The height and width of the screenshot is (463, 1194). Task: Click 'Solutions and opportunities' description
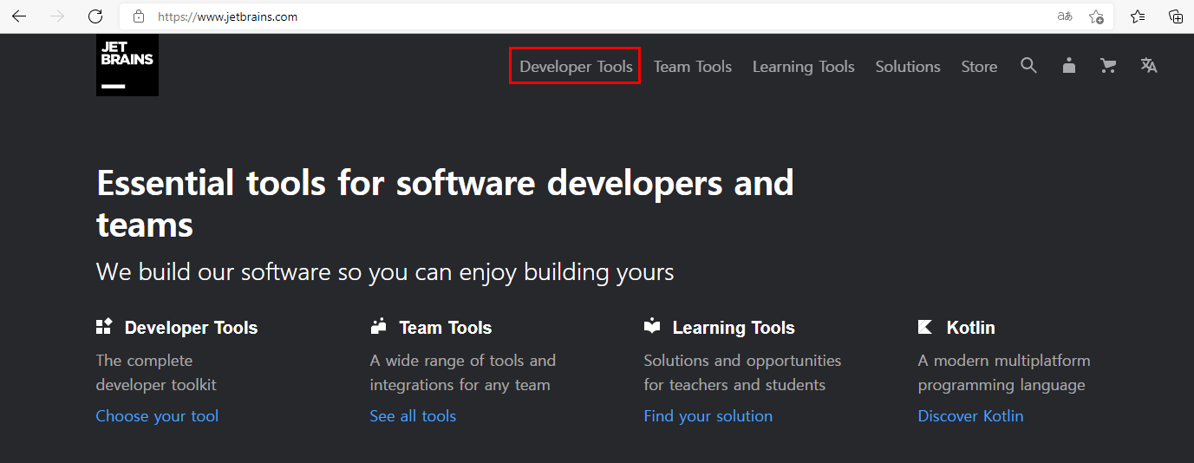coord(742,373)
